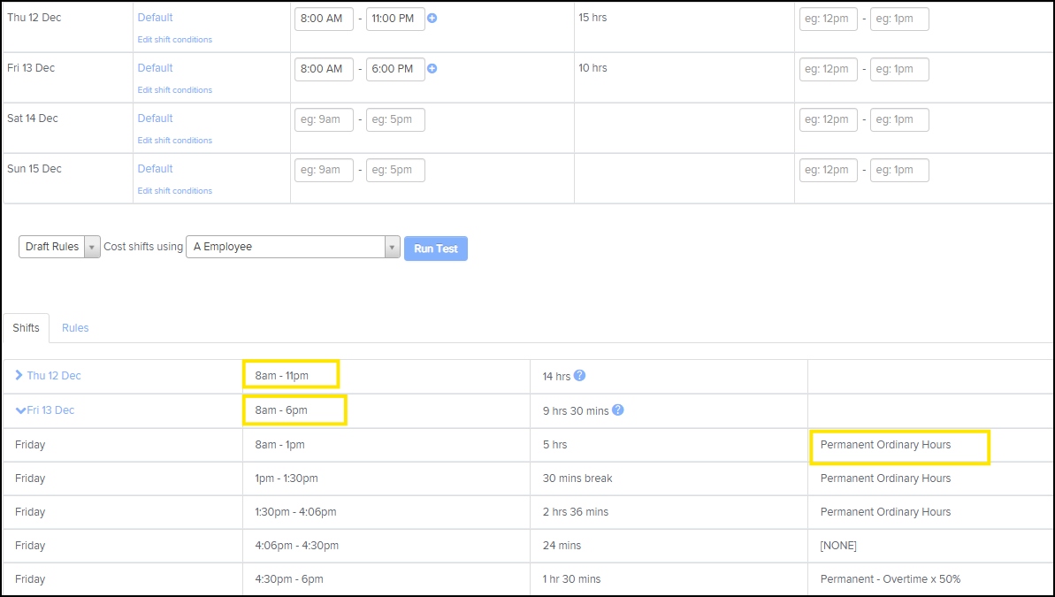
Task: Click Edit shift conditions for Fri 13 Dec
Action: [174, 90]
